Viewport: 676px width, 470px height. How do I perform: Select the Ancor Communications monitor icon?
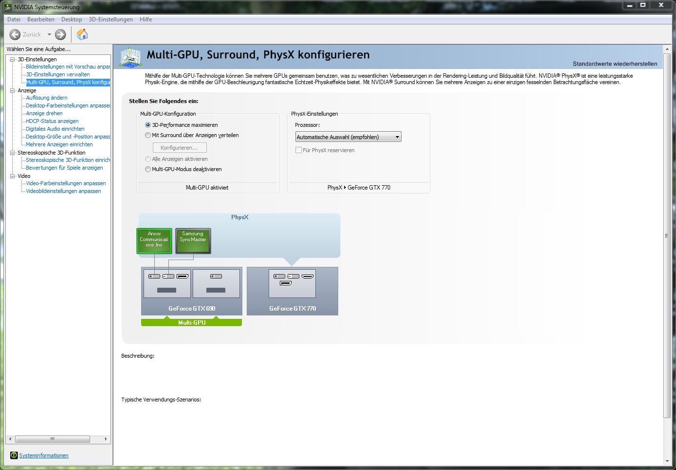tap(154, 241)
